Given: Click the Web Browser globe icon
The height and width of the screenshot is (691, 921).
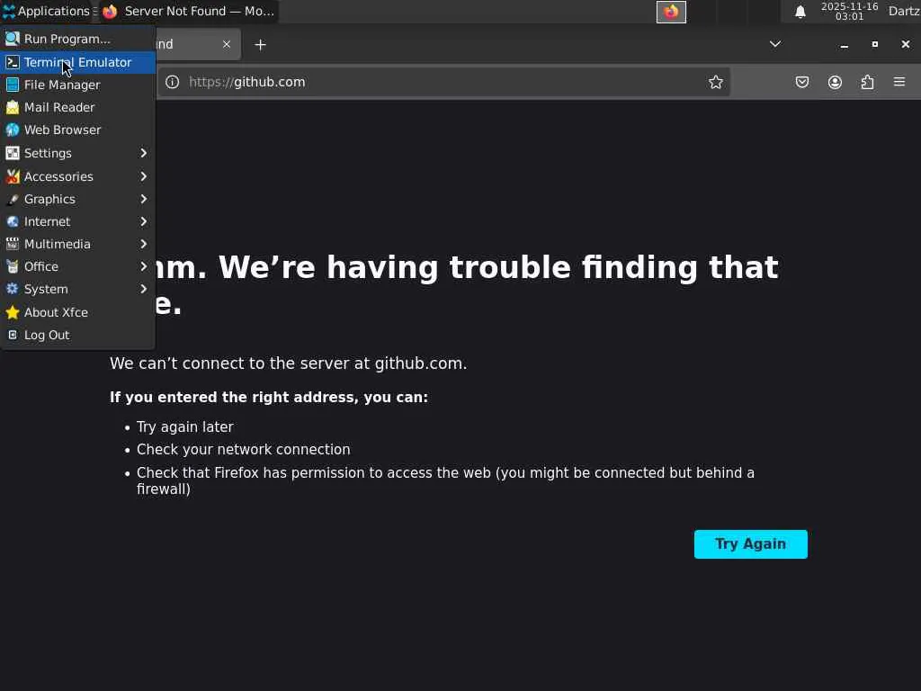Looking at the screenshot, I should [x=13, y=130].
